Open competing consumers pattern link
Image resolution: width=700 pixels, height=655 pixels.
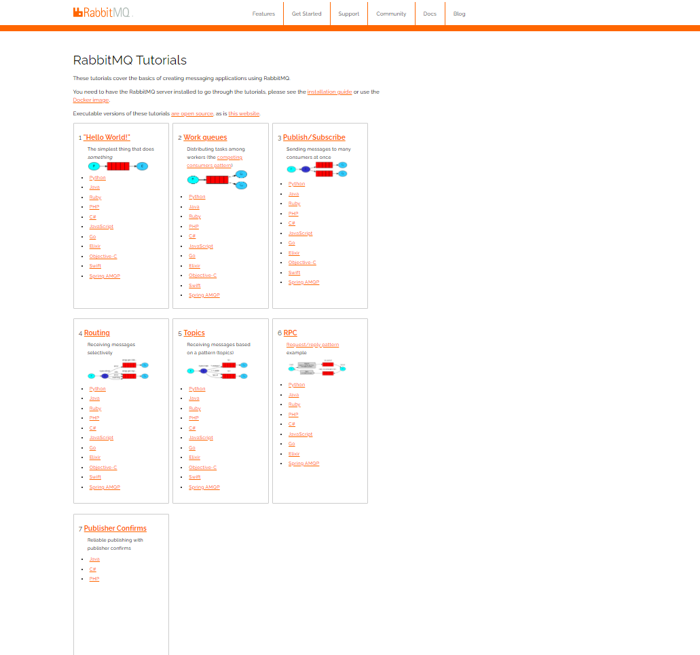[215, 161]
